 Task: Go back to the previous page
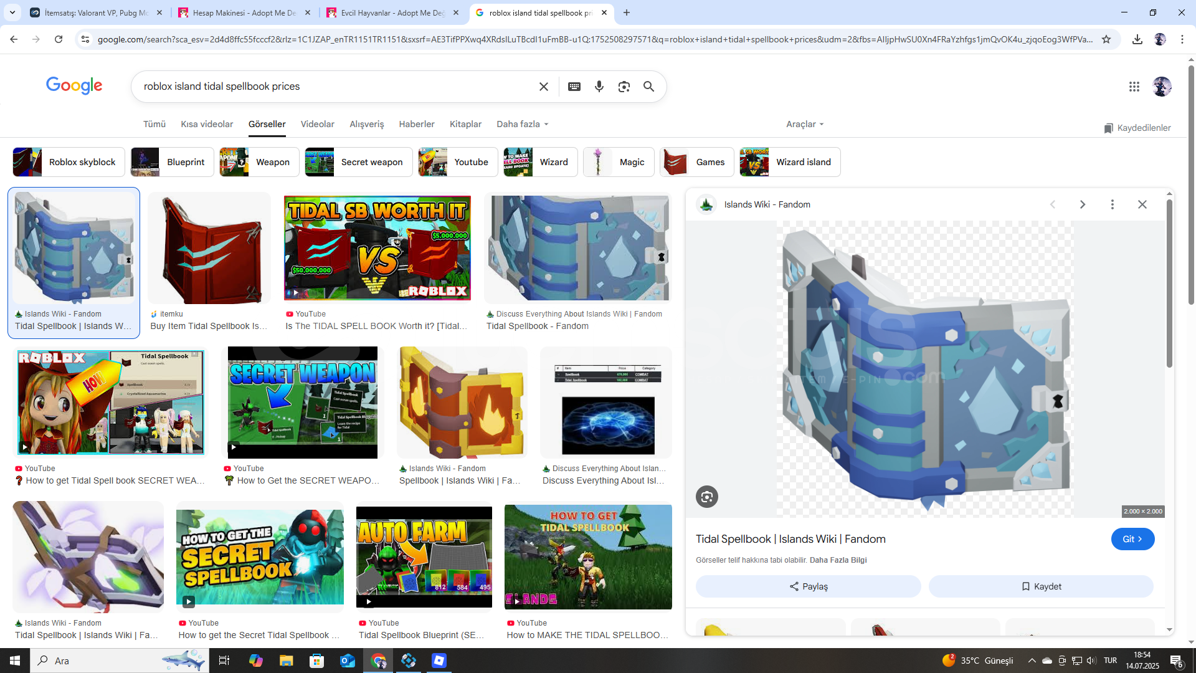point(14,39)
